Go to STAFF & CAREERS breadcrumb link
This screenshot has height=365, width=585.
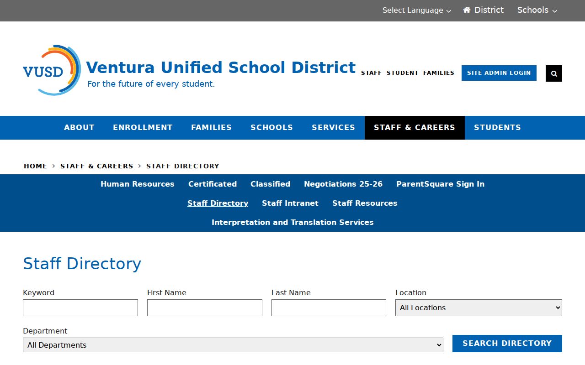click(97, 166)
